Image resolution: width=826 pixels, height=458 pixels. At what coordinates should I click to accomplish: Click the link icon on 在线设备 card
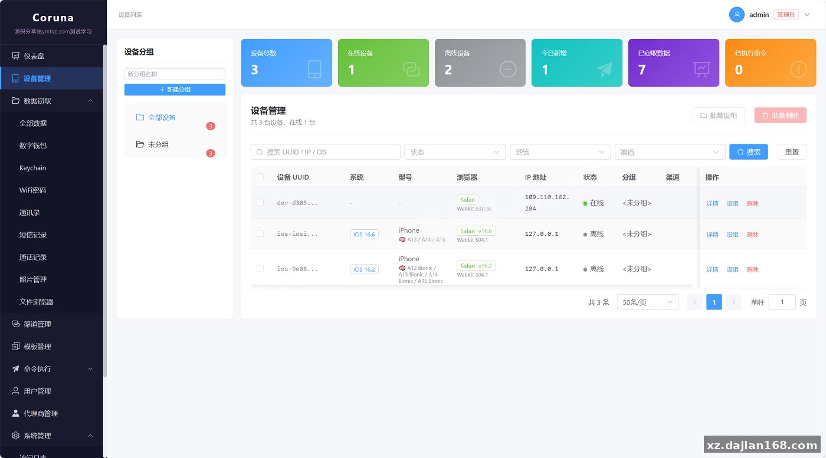411,70
